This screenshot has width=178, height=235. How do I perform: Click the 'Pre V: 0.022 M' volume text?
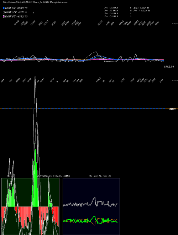141,11
